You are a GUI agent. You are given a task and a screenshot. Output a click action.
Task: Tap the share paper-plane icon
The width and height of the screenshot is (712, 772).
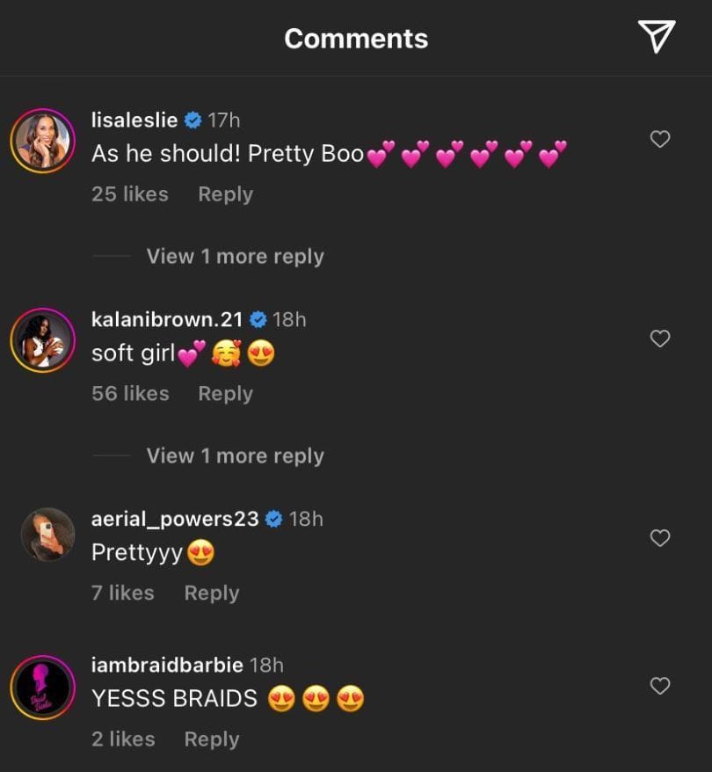click(656, 37)
